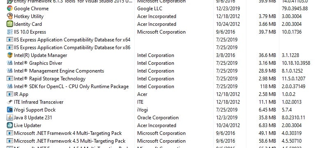The width and height of the screenshot is (320, 148).
Task: Click the Intel Graphics Driver icon
Action: coord(9,63)
